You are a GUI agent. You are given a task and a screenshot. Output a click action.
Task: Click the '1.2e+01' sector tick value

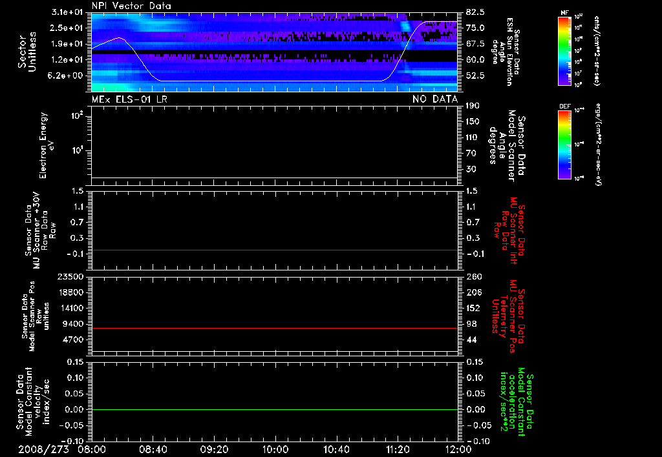pos(67,59)
